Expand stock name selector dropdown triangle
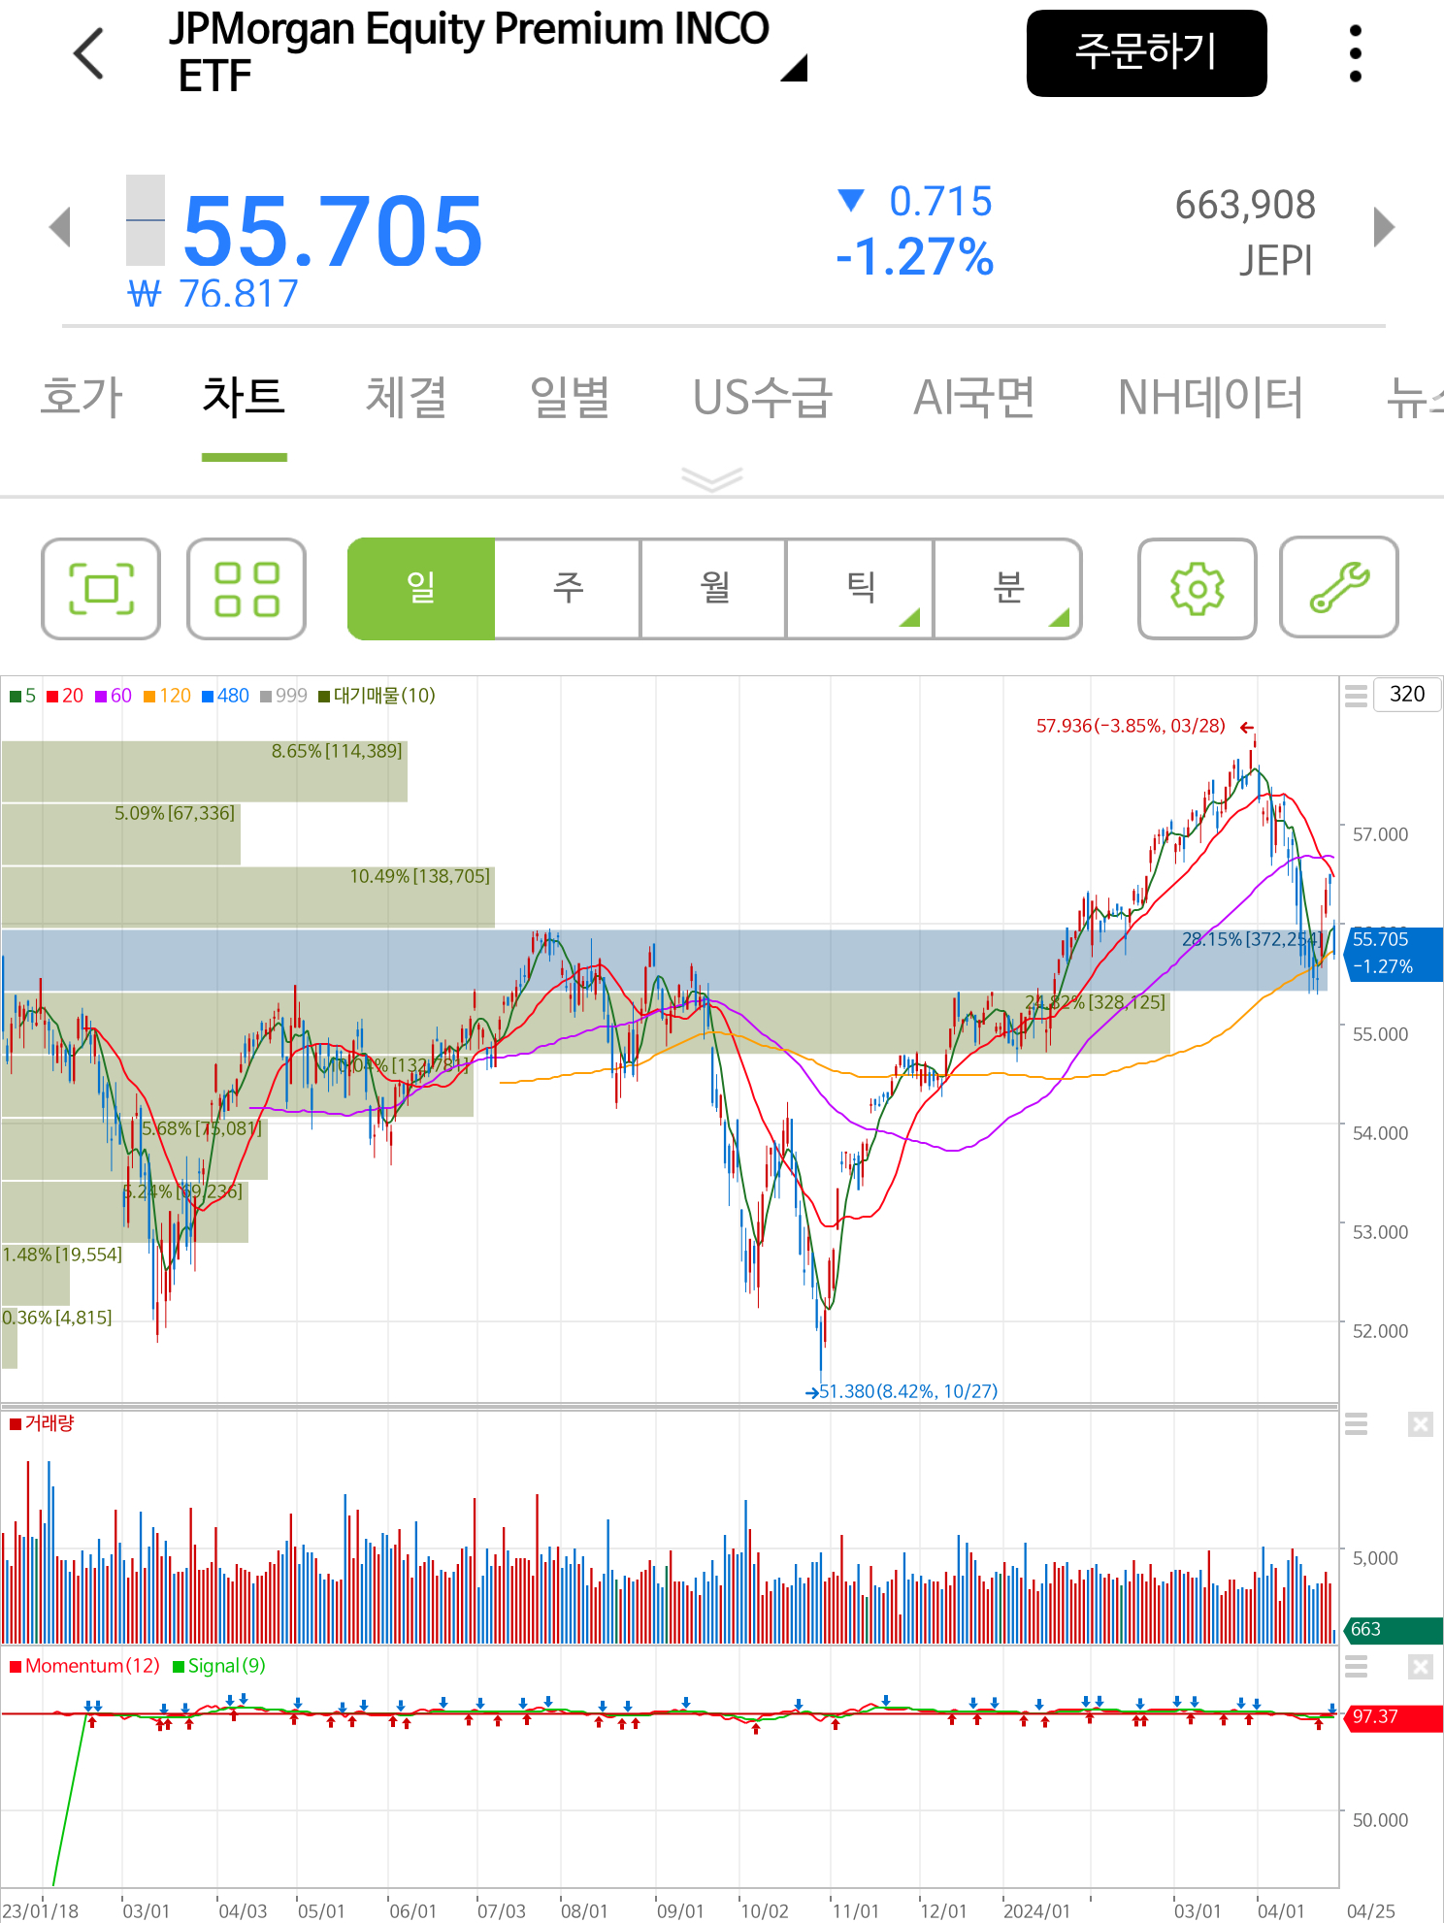The height and width of the screenshot is (1923, 1444). pos(794,68)
